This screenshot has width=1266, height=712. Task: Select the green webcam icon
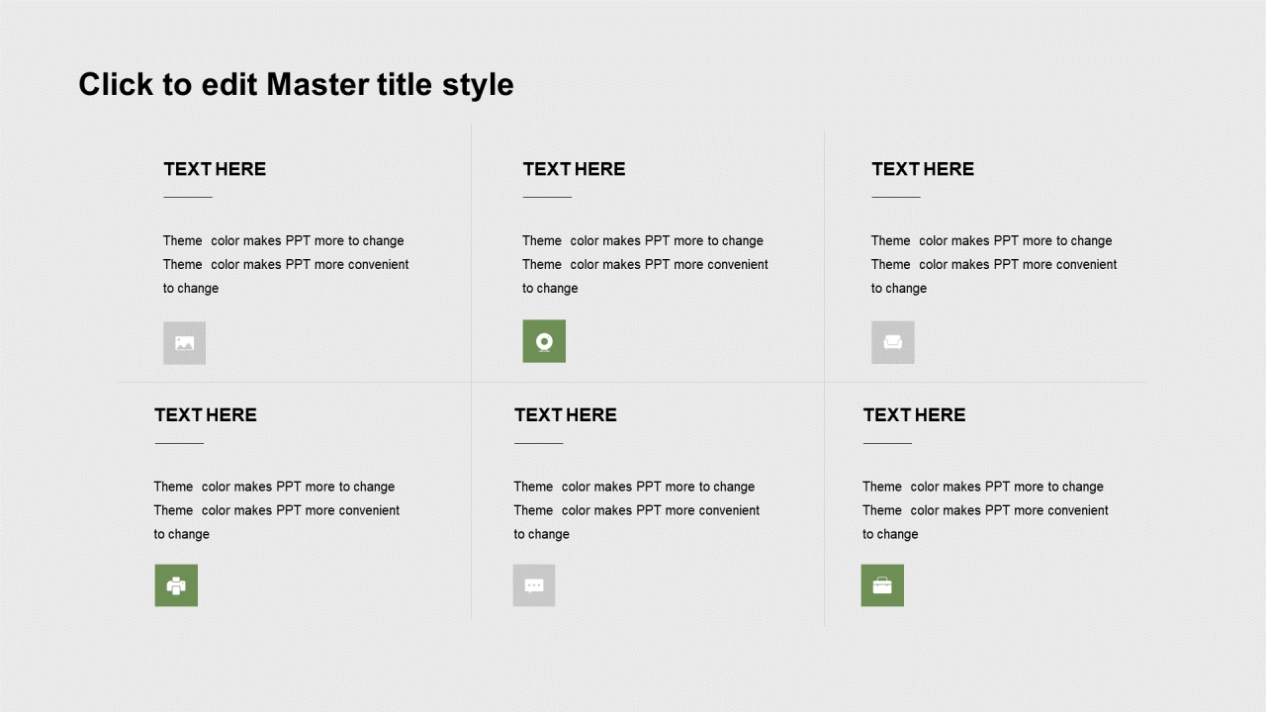pyautogui.click(x=544, y=341)
